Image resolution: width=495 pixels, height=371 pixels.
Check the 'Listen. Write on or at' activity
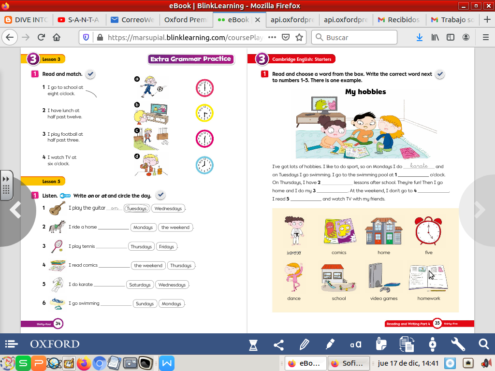160,195
